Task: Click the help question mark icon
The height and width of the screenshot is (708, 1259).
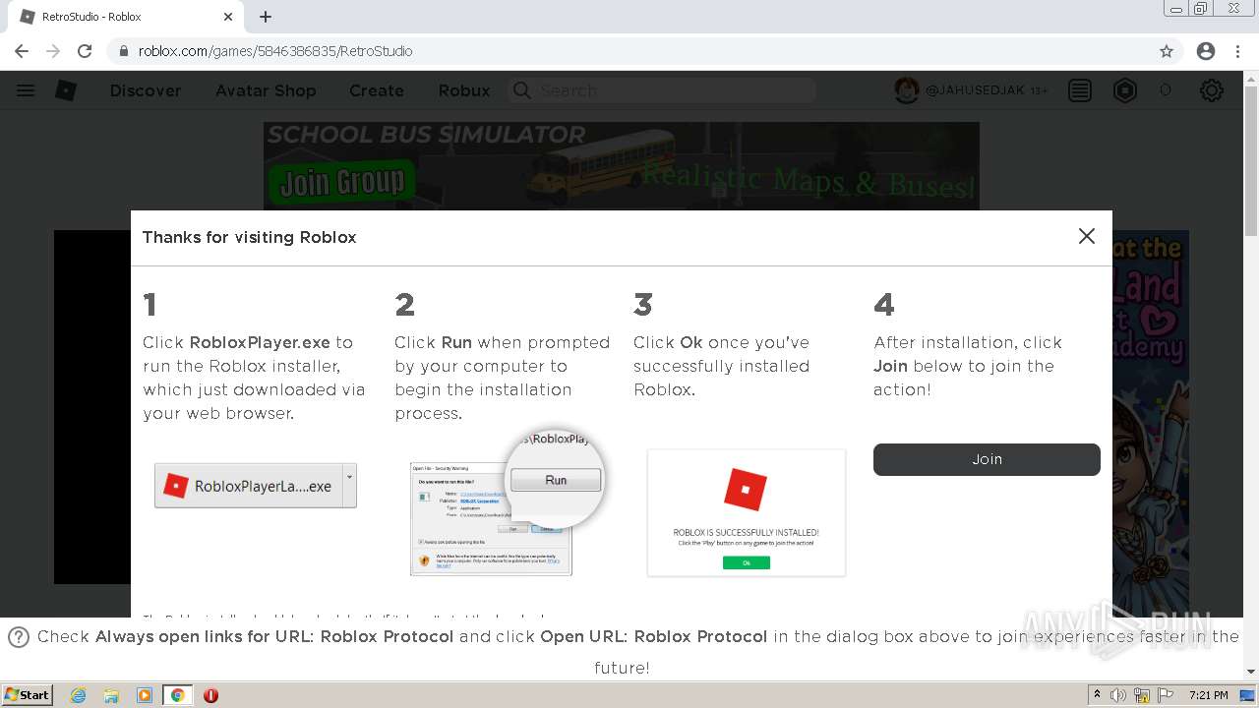Action: [18, 637]
